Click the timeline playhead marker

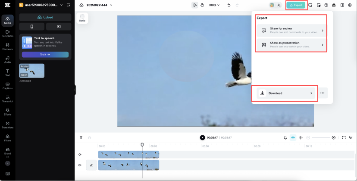(x=142, y=144)
